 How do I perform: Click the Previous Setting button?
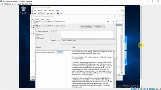tap(86, 27)
